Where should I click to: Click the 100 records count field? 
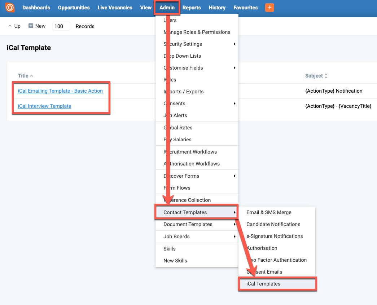coord(61,26)
